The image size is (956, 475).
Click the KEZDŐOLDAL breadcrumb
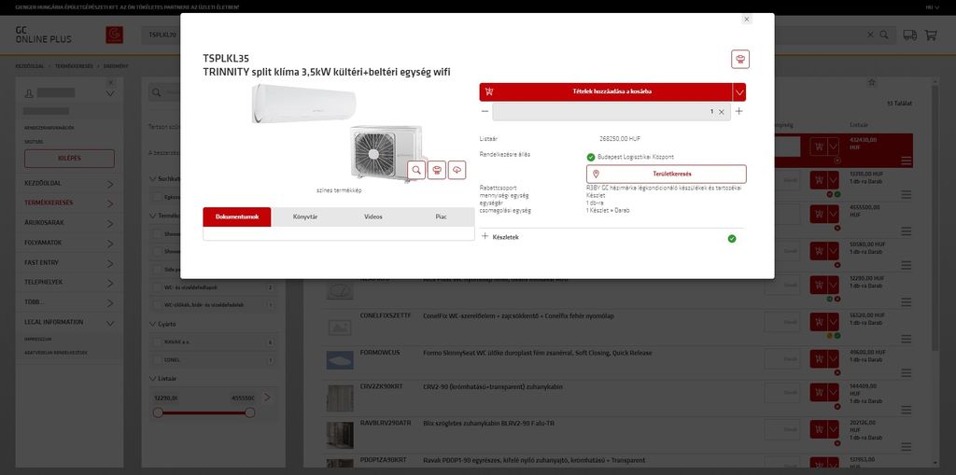pyautogui.click(x=29, y=66)
